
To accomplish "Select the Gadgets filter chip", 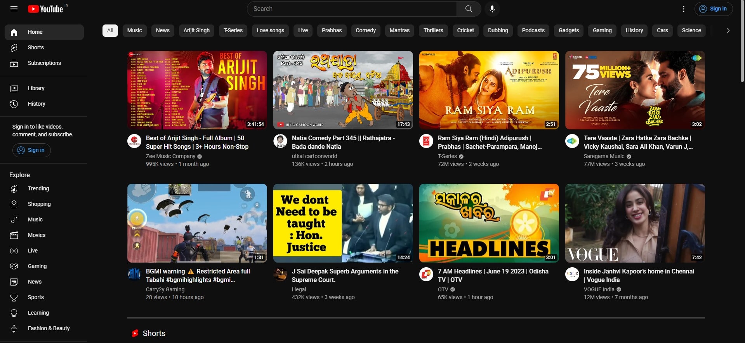I will click(x=569, y=30).
